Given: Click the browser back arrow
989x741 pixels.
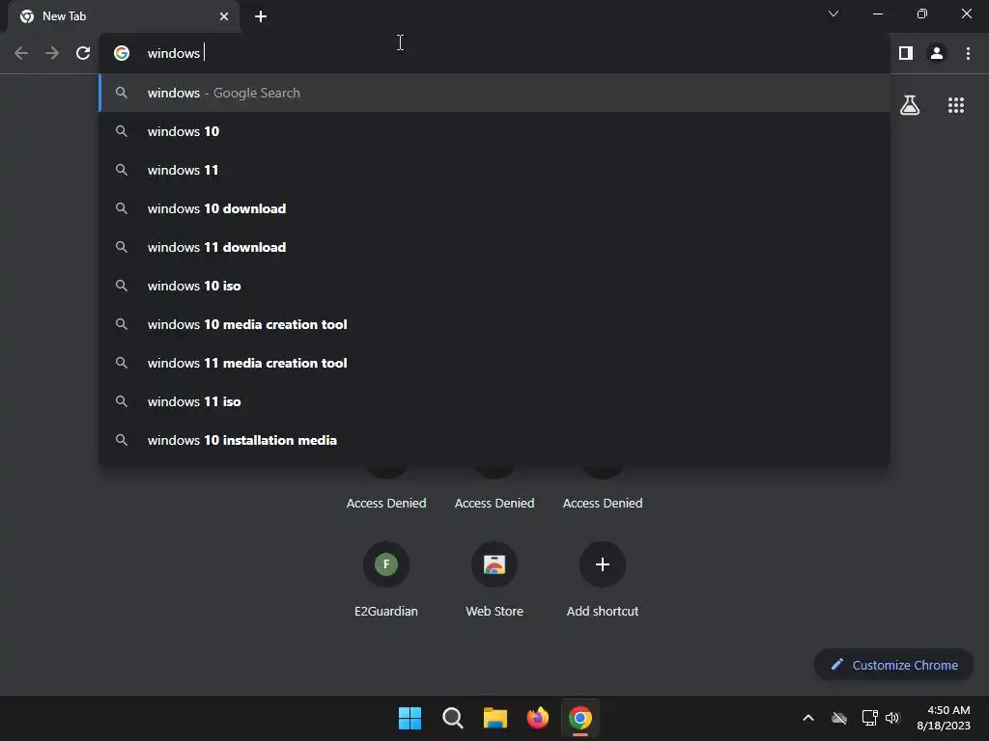Looking at the screenshot, I should click(21, 53).
